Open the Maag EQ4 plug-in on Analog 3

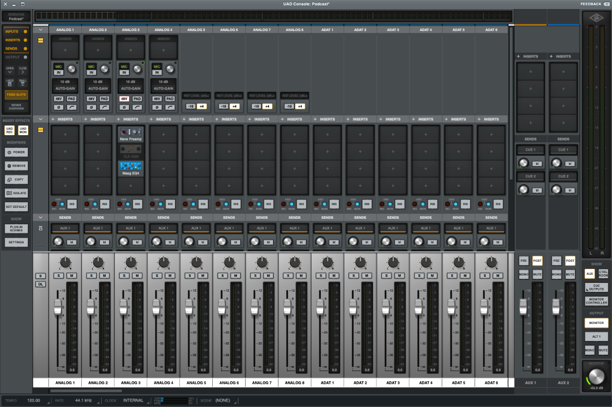131,168
